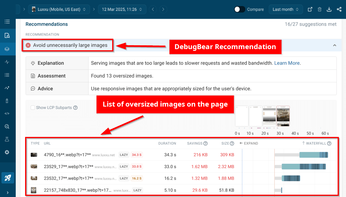The height and width of the screenshot is (197, 346).
Task: Sort by the SIZE column header
Action: [225, 143]
